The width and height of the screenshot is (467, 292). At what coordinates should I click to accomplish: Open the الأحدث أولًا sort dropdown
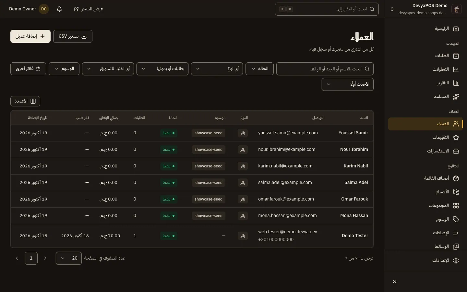point(348,84)
